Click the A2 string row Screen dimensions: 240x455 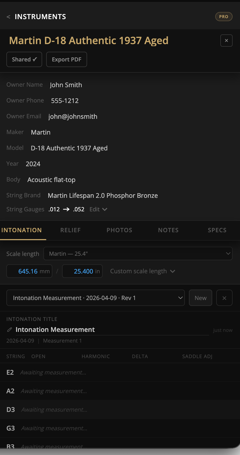pos(120,391)
